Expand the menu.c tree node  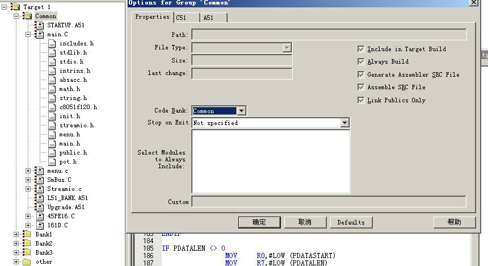[28, 171]
